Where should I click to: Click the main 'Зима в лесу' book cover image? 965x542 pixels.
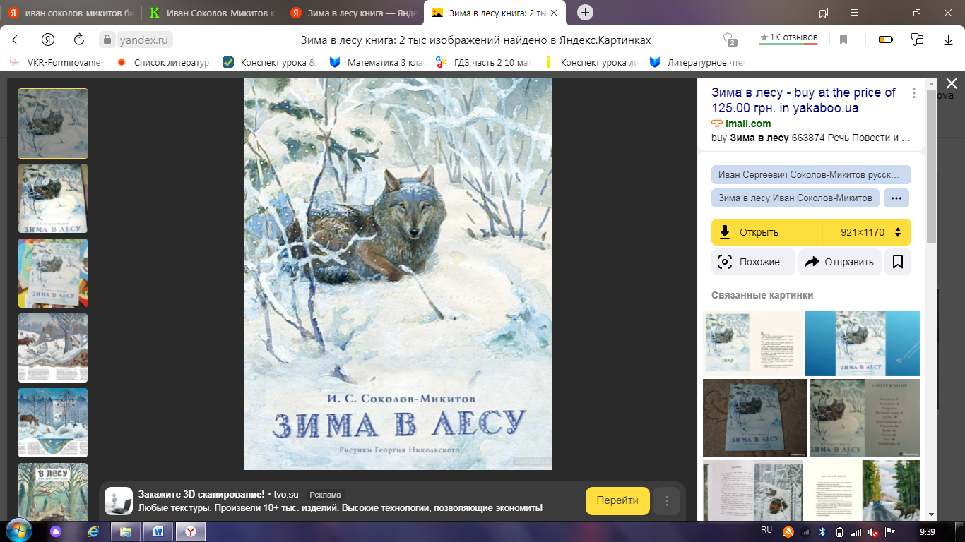pyautogui.click(x=398, y=274)
